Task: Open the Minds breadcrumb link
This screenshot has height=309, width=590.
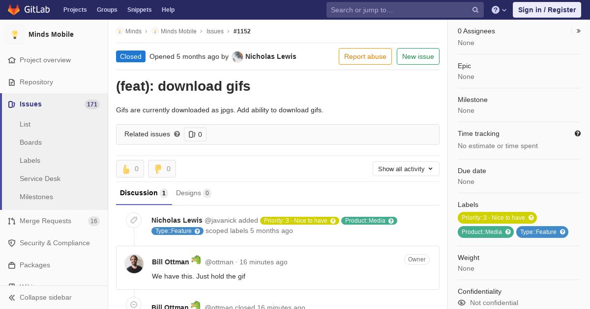Action: pyautogui.click(x=133, y=31)
